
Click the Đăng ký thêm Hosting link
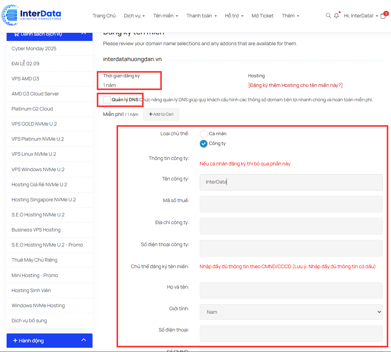(295, 85)
